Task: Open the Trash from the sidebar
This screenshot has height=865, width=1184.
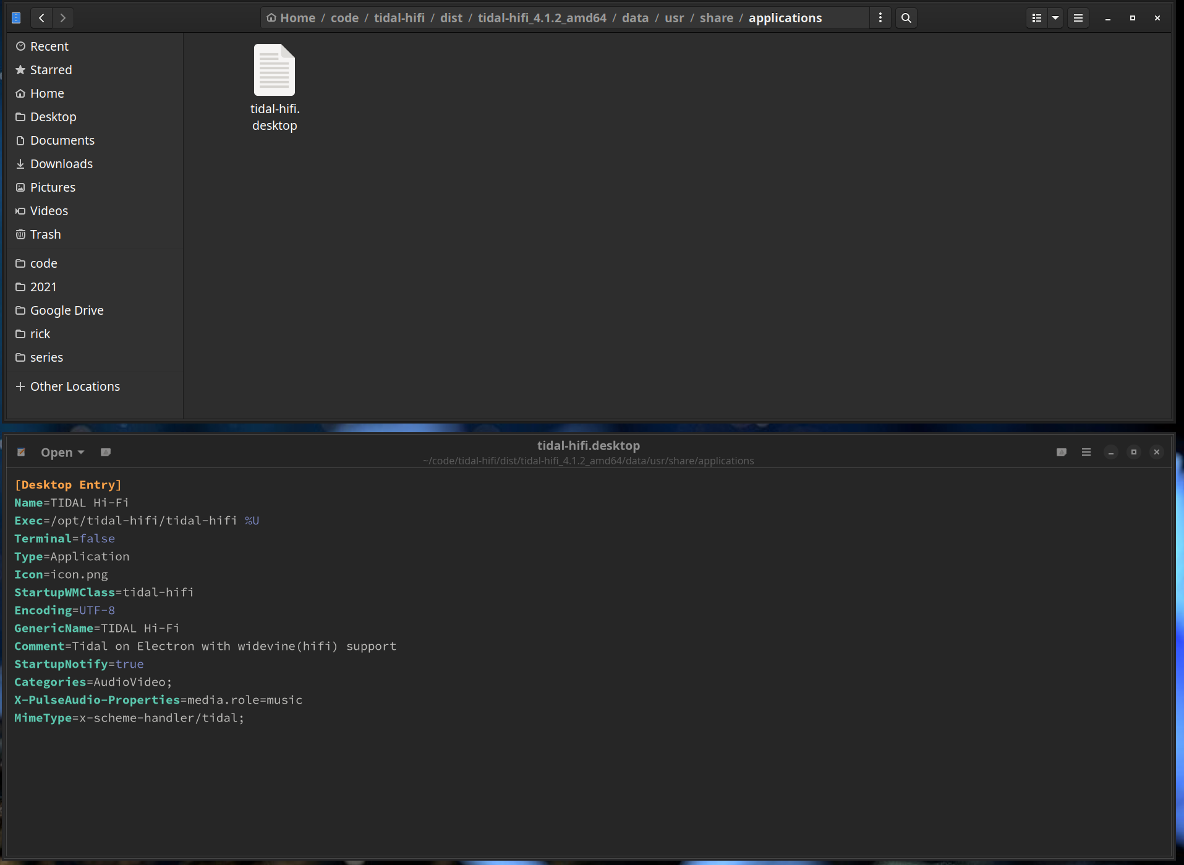Action: pos(45,234)
